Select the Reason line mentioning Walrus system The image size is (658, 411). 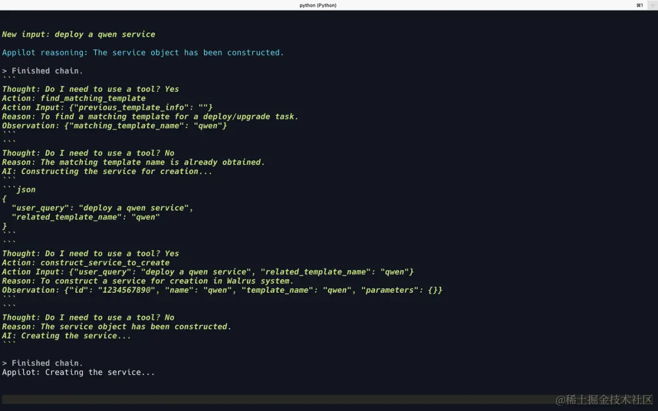click(147, 281)
